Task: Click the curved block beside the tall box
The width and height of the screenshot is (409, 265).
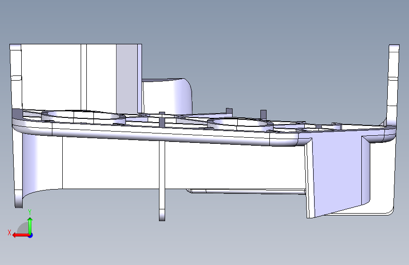Action: pos(167,96)
